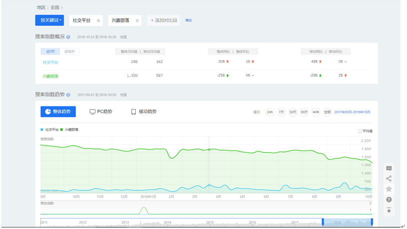This screenshot has height=229, width=407.
Task: Select the 近30天 period button
Action: (x=69, y=51)
